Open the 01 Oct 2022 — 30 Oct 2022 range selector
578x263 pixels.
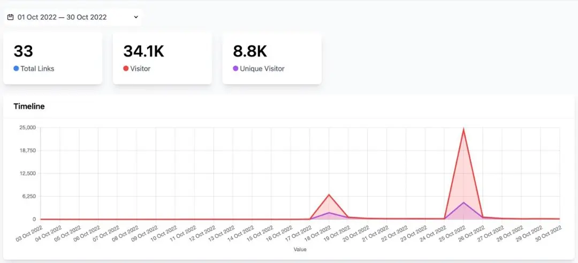(62, 17)
